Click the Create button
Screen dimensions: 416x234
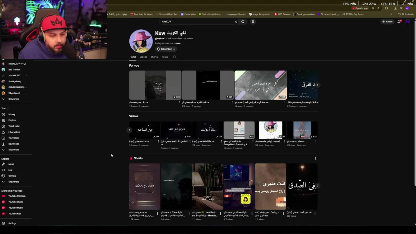point(387,22)
